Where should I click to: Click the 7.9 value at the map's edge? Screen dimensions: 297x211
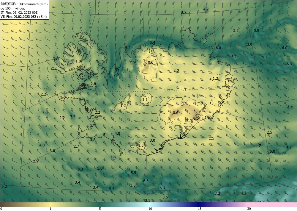pos(262,201)
